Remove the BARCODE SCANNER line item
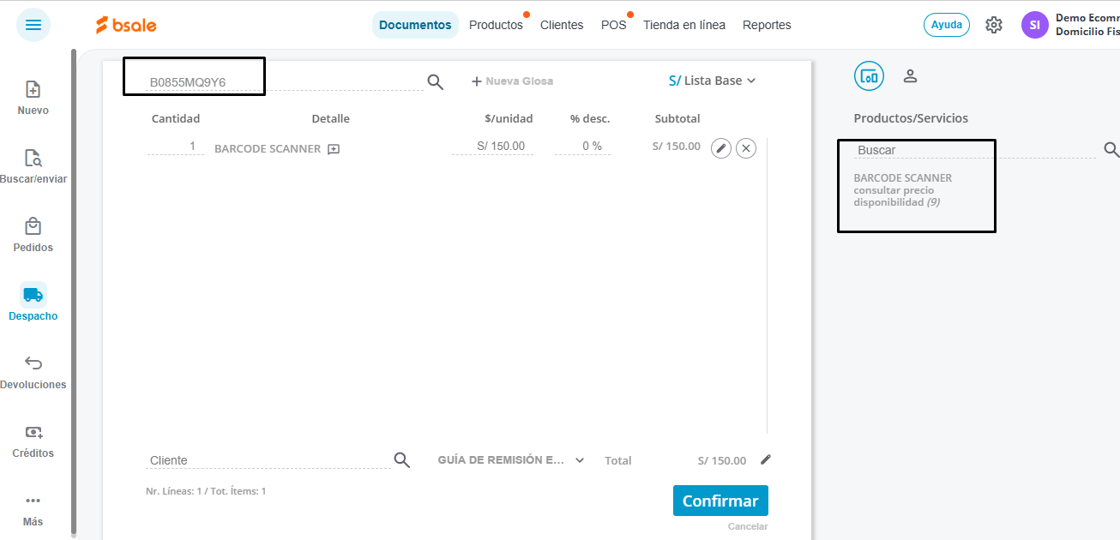Viewport: 1120px width, 540px height. [746, 148]
